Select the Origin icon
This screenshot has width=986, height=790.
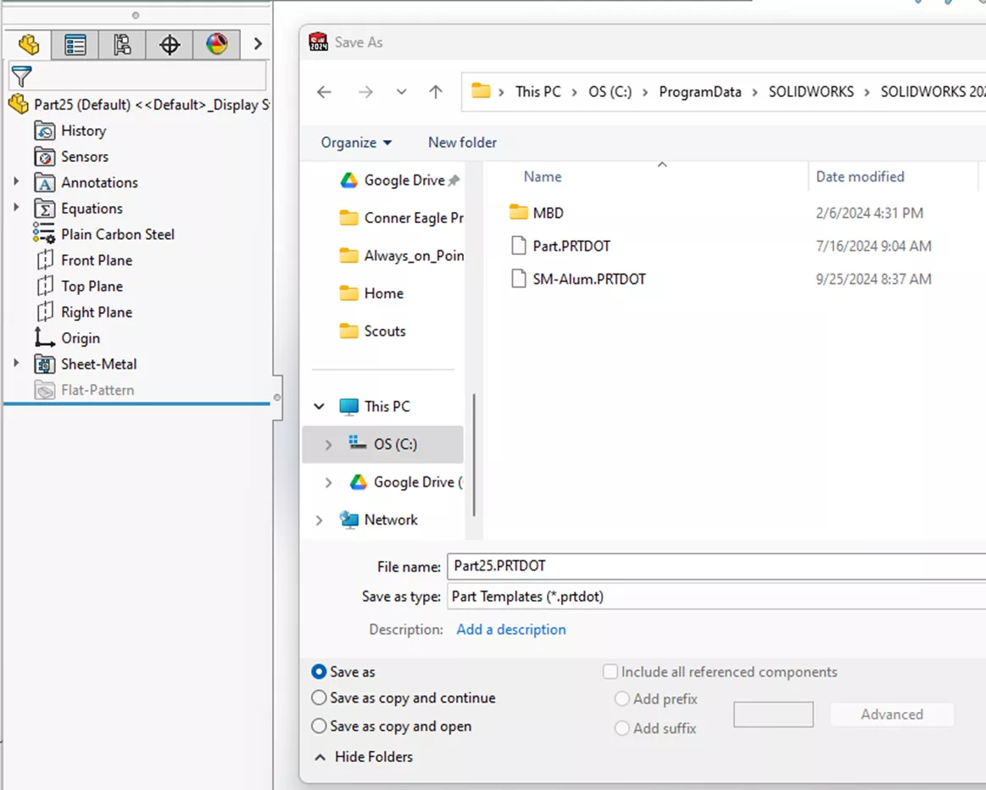pyautogui.click(x=45, y=337)
